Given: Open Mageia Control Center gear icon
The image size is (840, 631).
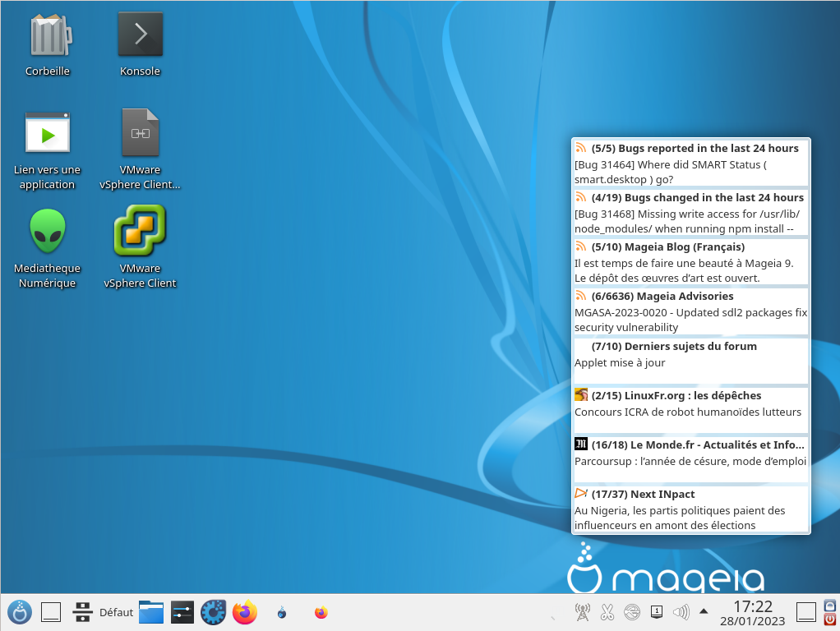Looking at the screenshot, I should (x=213, y=612).
